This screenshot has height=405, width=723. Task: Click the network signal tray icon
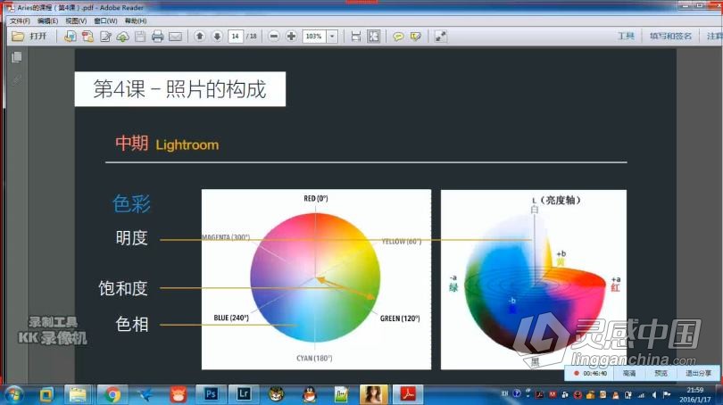tap(642, 395)
